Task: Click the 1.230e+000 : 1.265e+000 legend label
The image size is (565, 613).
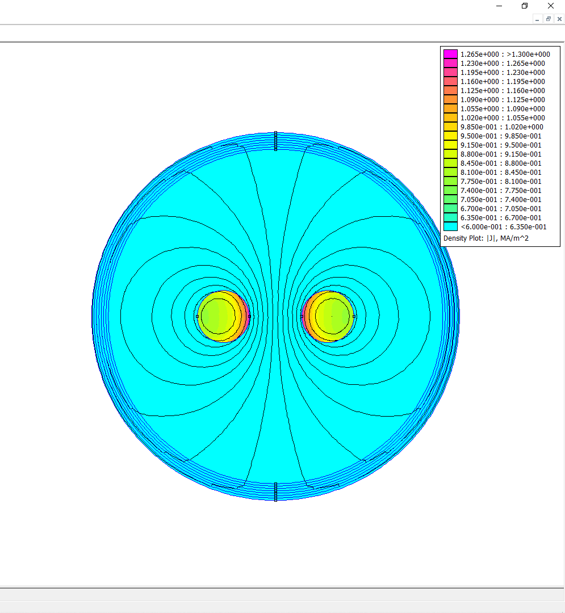Action: point(503,64)
